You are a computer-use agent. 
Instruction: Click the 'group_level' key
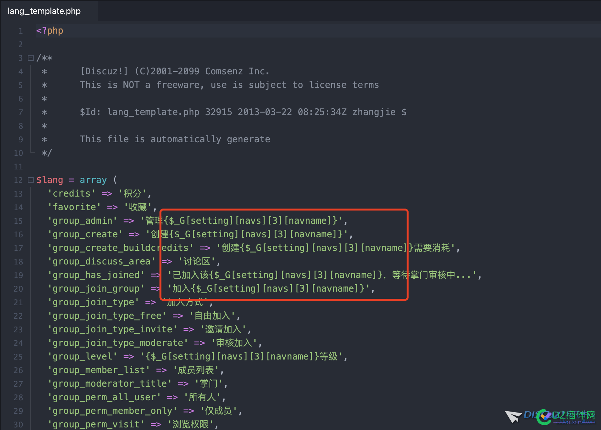(x=82, y=356)
